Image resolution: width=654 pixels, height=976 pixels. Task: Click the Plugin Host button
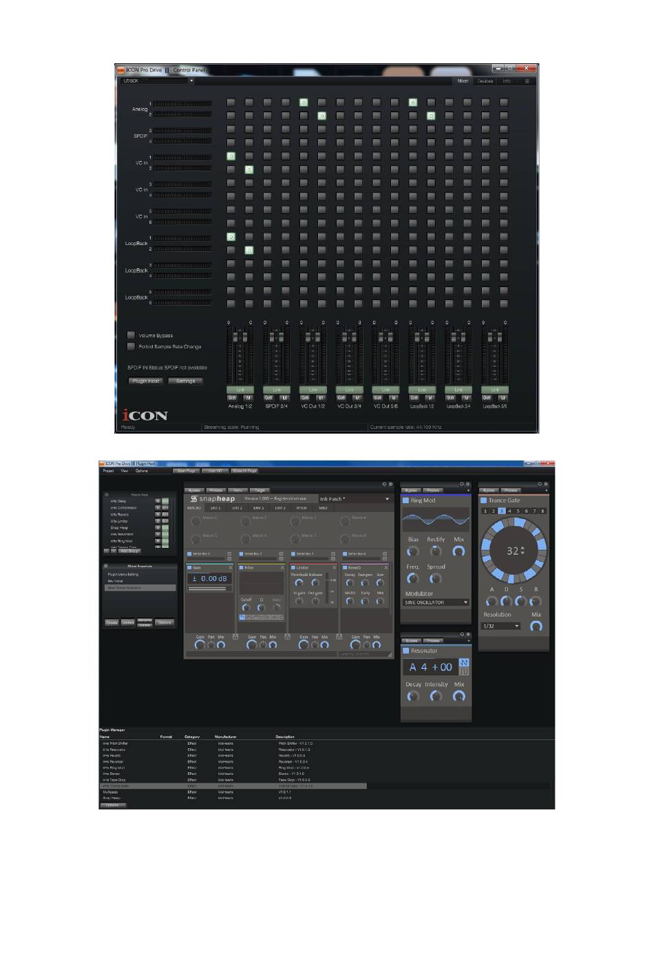145,381
